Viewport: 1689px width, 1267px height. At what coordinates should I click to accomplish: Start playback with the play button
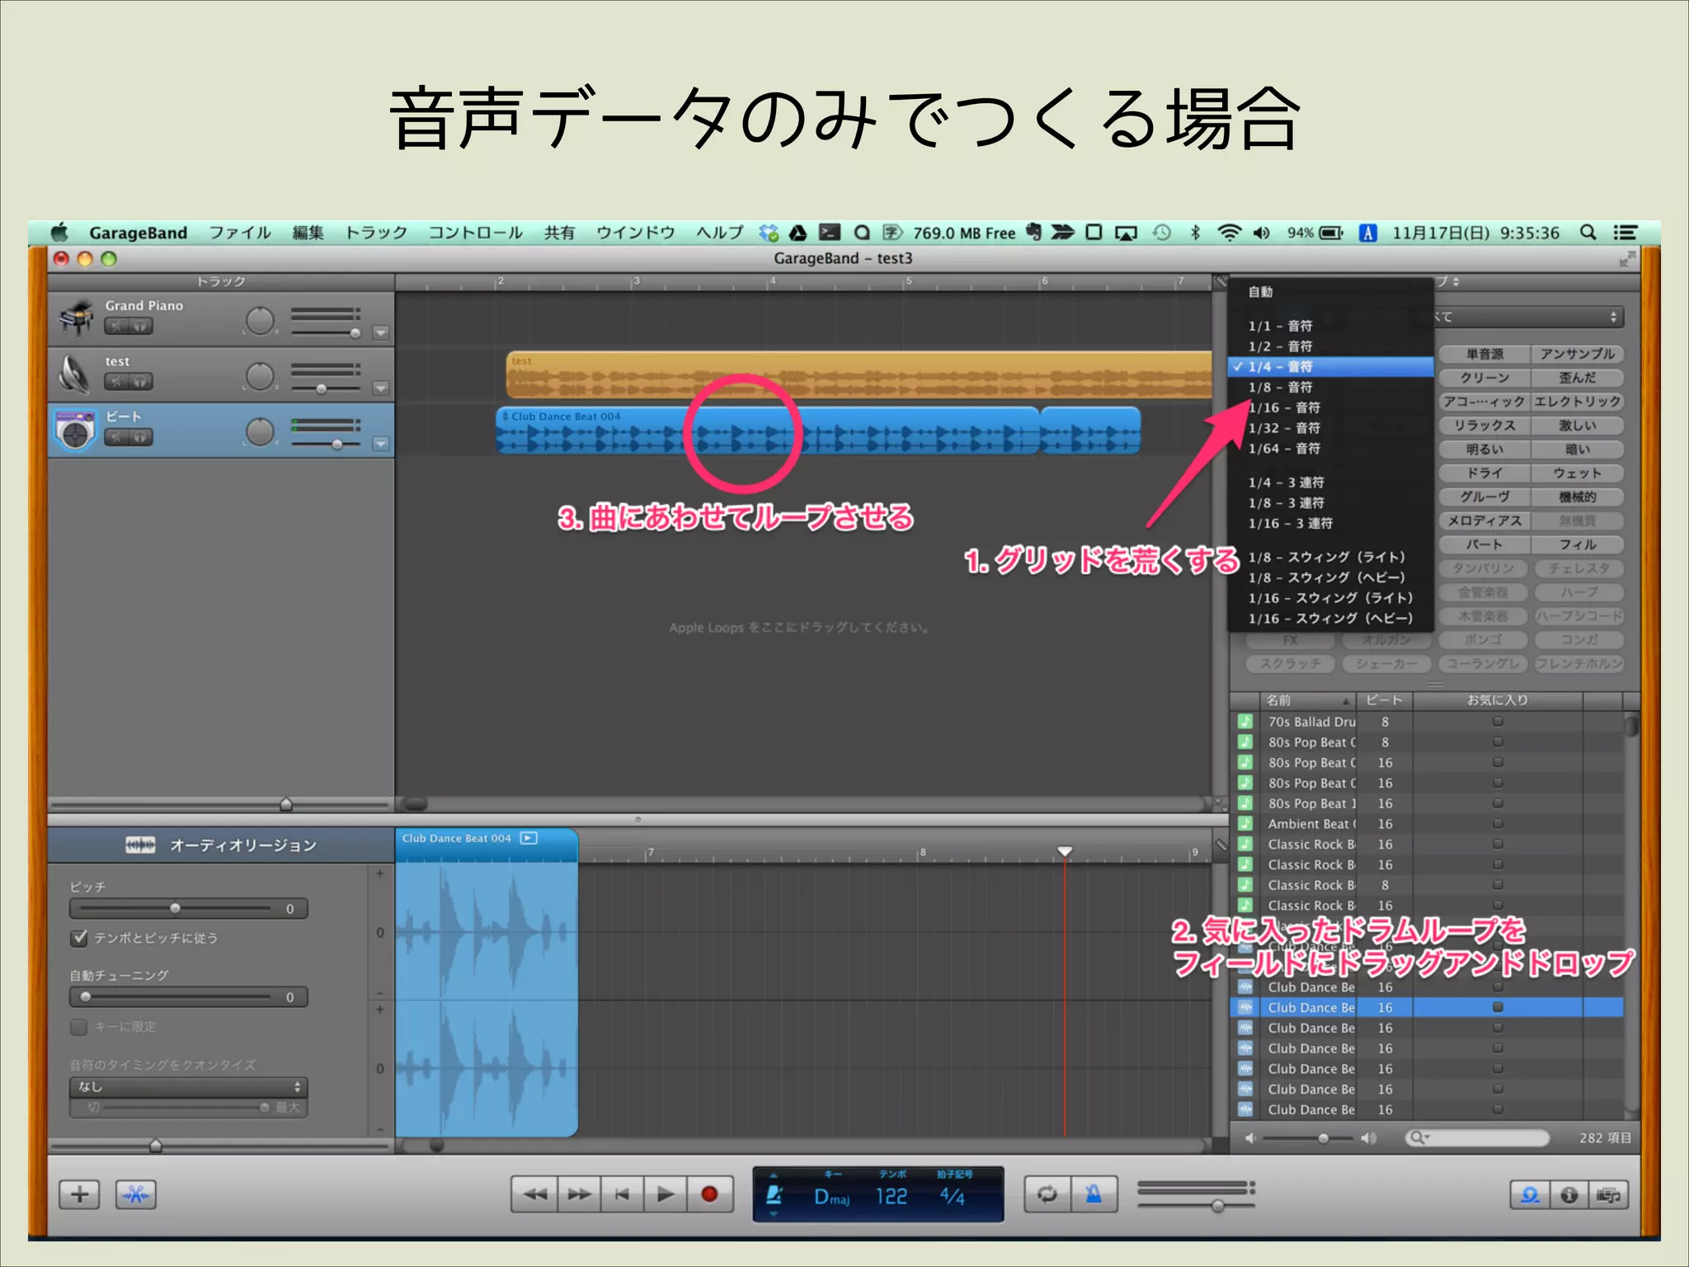666,1194
